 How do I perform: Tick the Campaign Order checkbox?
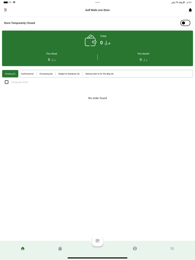7,82
